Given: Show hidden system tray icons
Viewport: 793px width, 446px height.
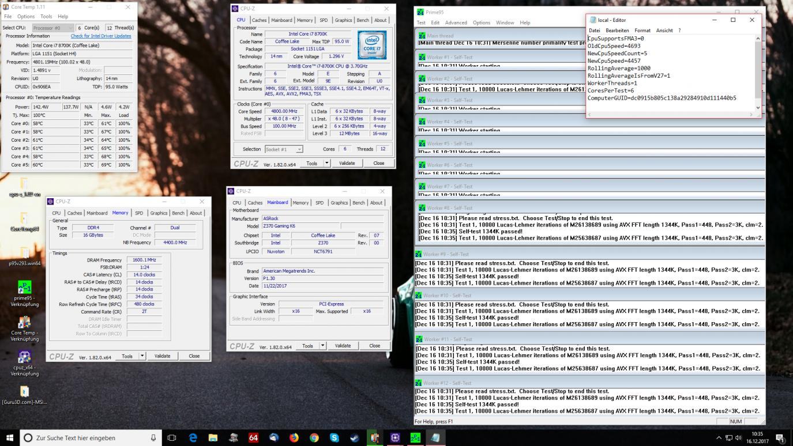Looking at the screenshot, I should click(719, 437).
